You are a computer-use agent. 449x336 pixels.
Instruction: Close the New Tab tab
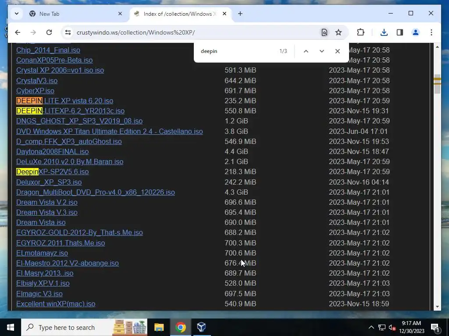[120, 14]
